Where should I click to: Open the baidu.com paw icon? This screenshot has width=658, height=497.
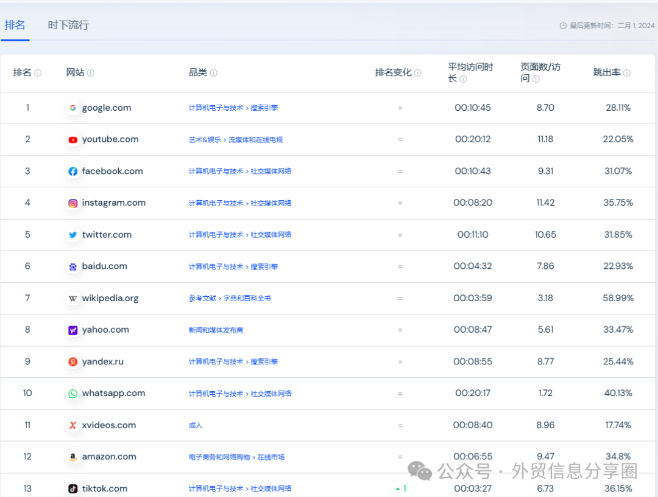pos(73,266)
